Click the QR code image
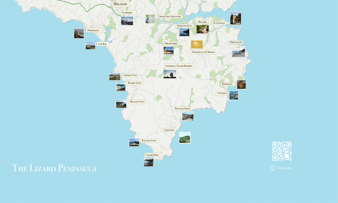This screenshot has height=203, width=338. (x=282, y=151)
